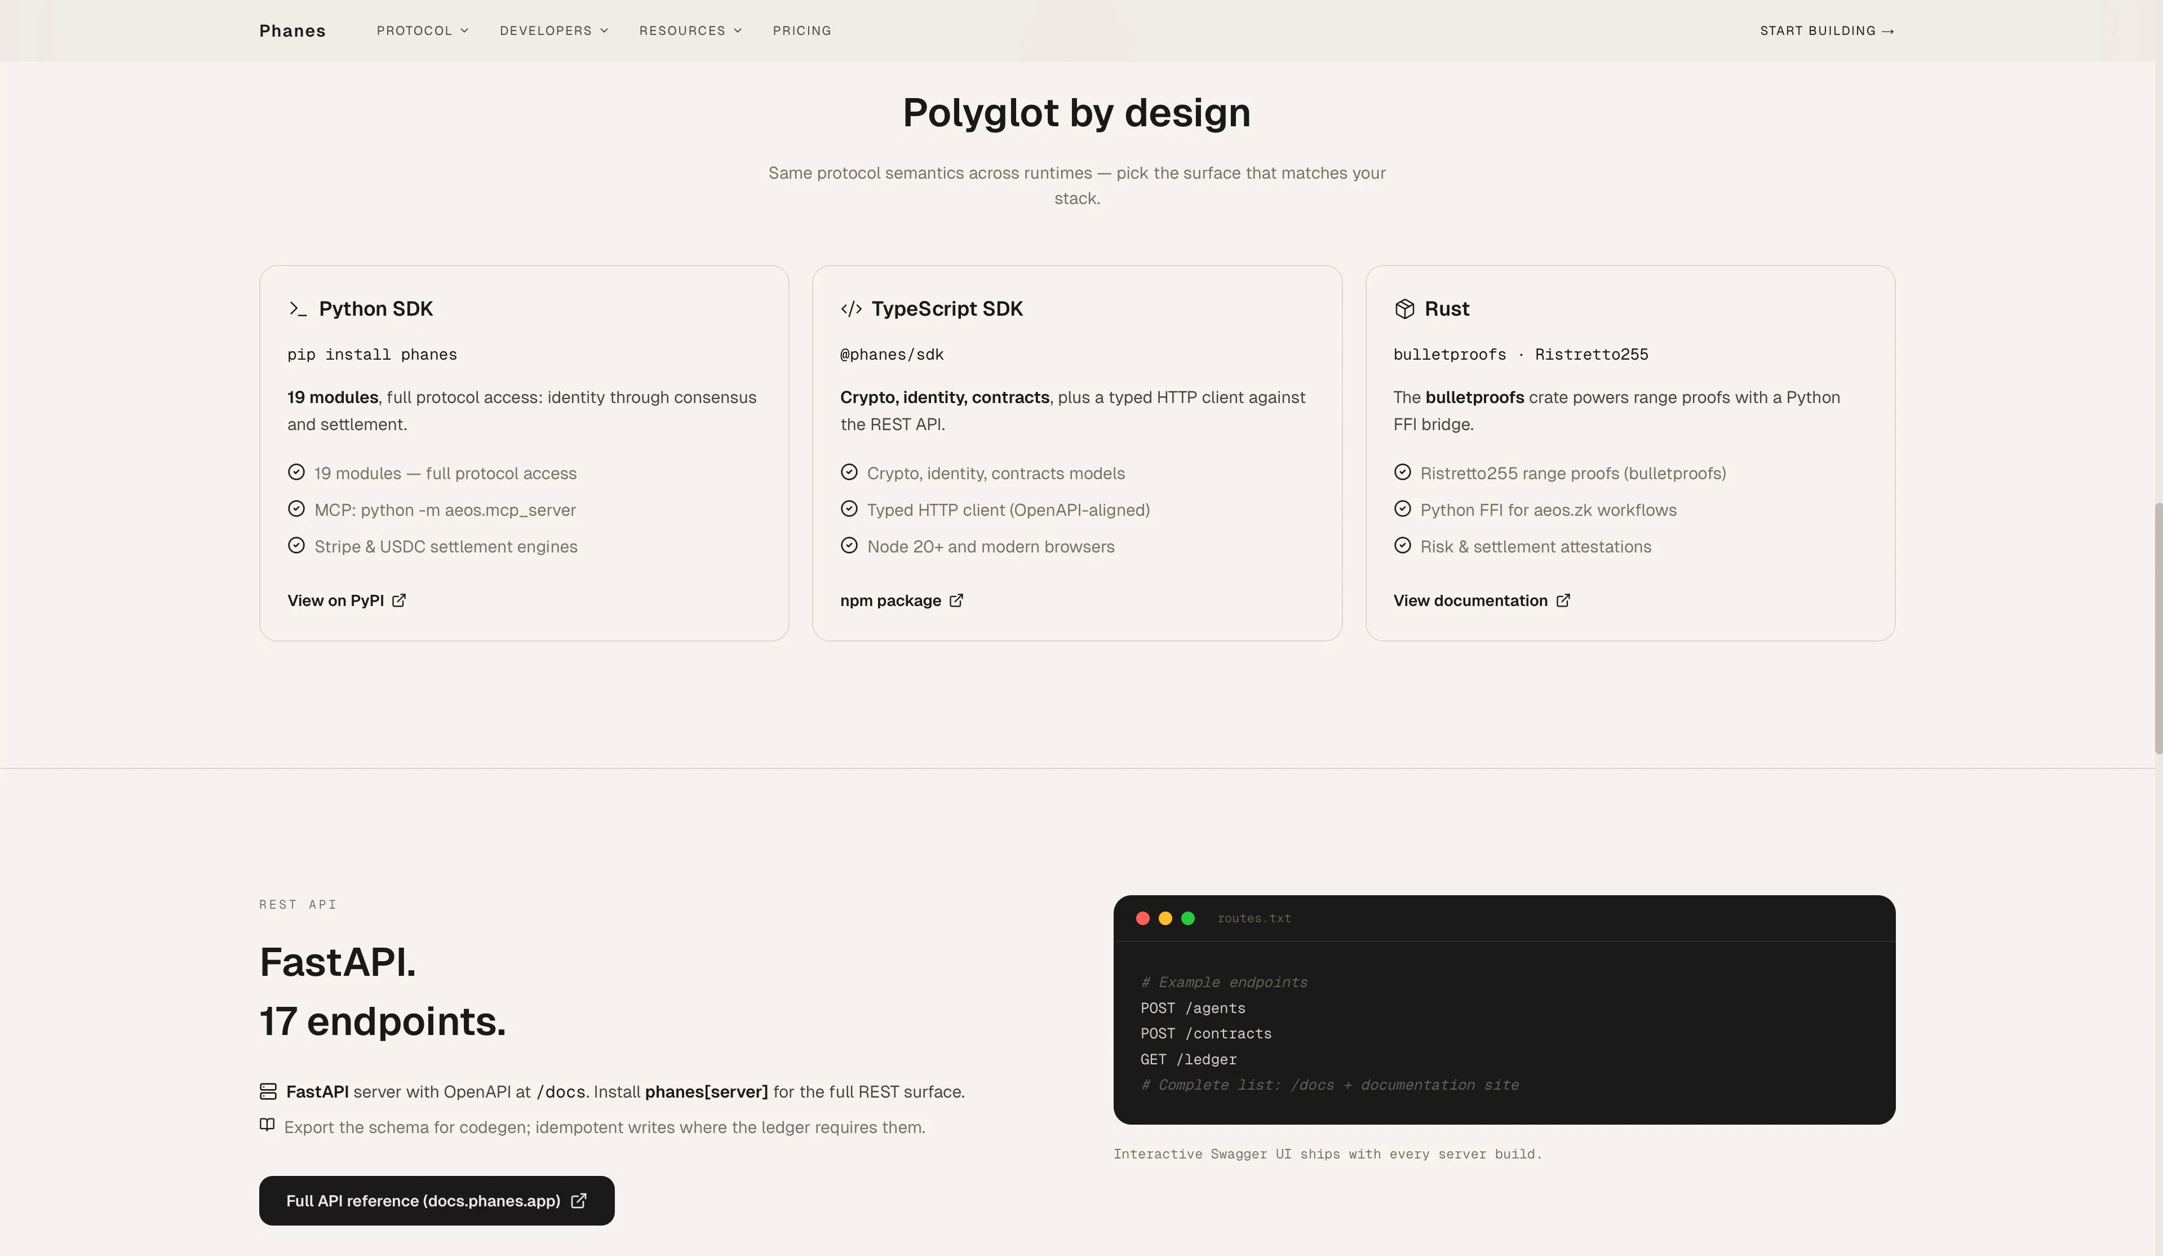Click 'Risk & settlement attestations' list text

point(1536,546)
